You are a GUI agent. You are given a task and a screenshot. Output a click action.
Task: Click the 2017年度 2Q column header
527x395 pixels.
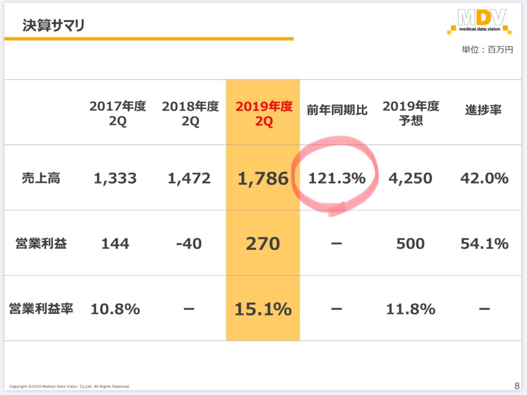[x=118, y=114]
